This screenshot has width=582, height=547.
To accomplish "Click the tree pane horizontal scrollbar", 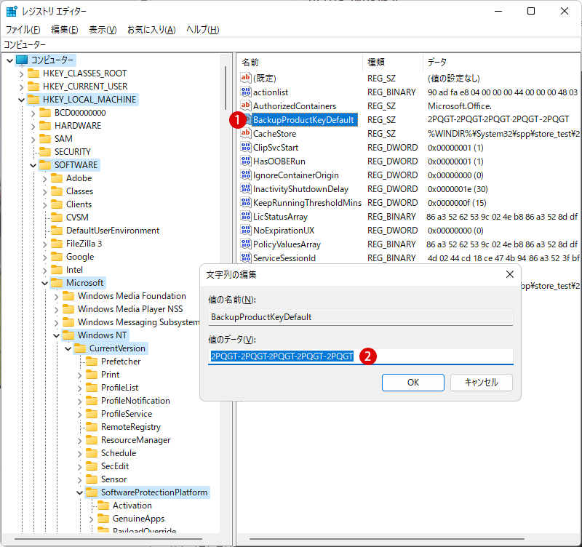I will tap(108, 539).
